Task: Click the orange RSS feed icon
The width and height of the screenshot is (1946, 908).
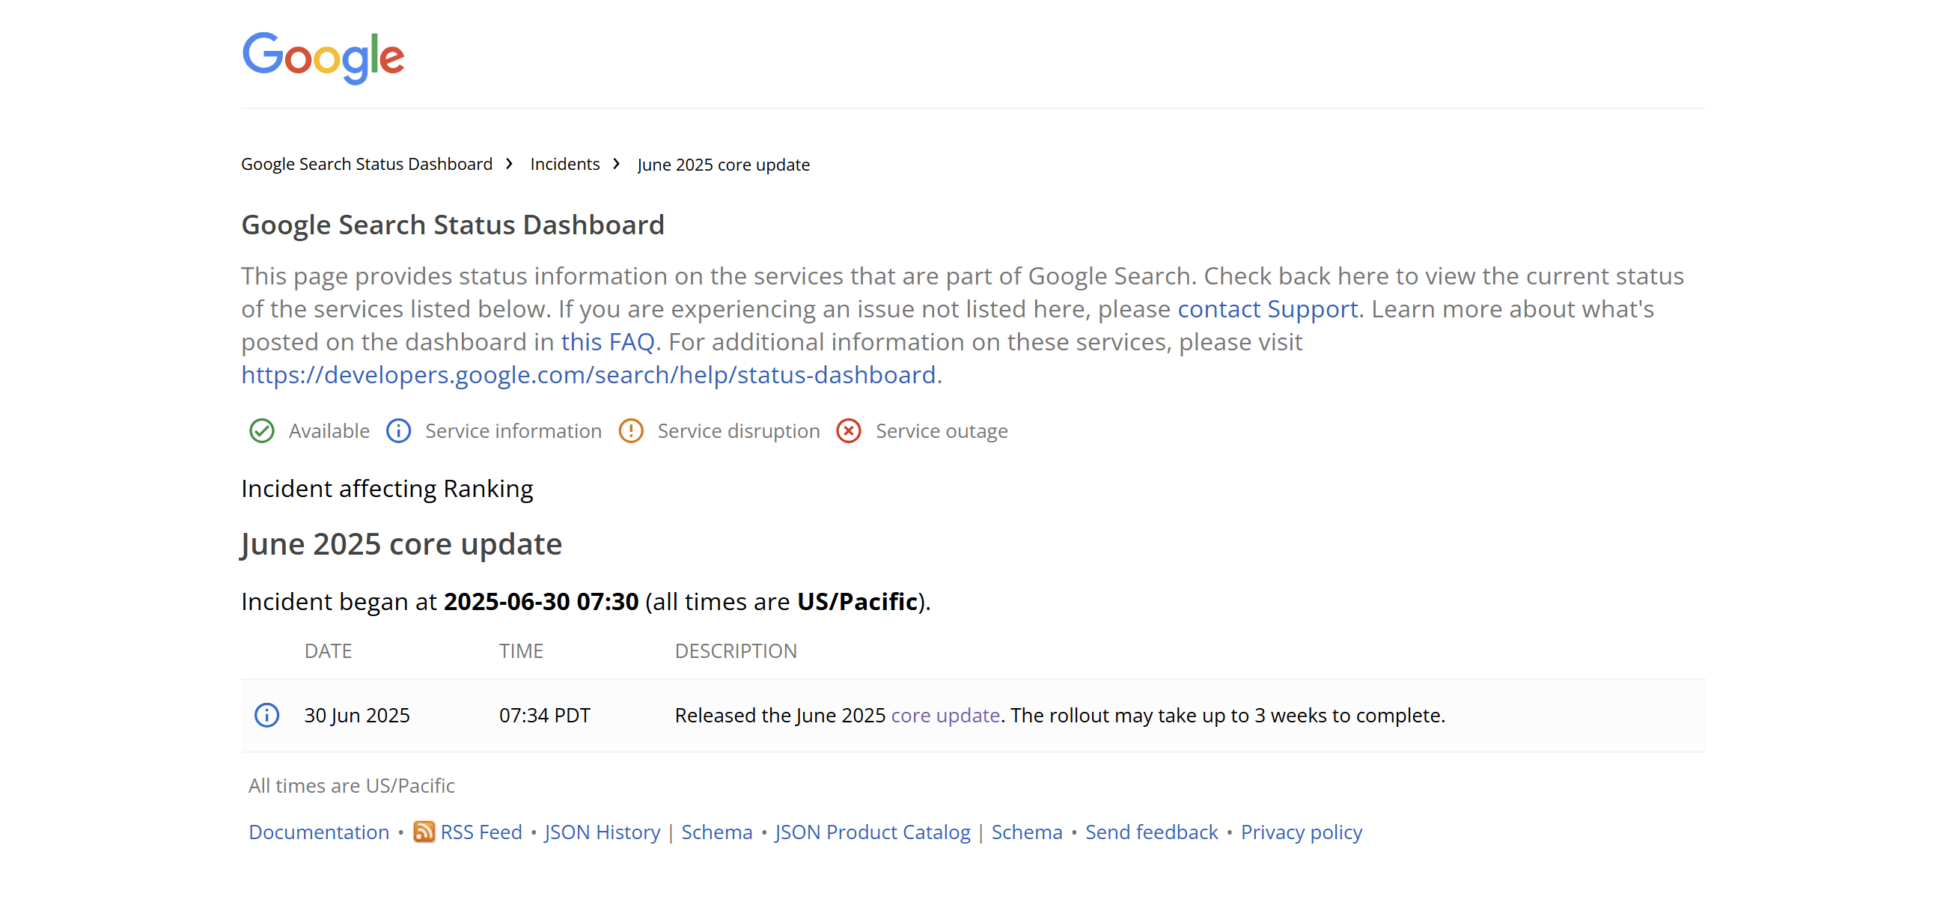Action: pos(424,831)
